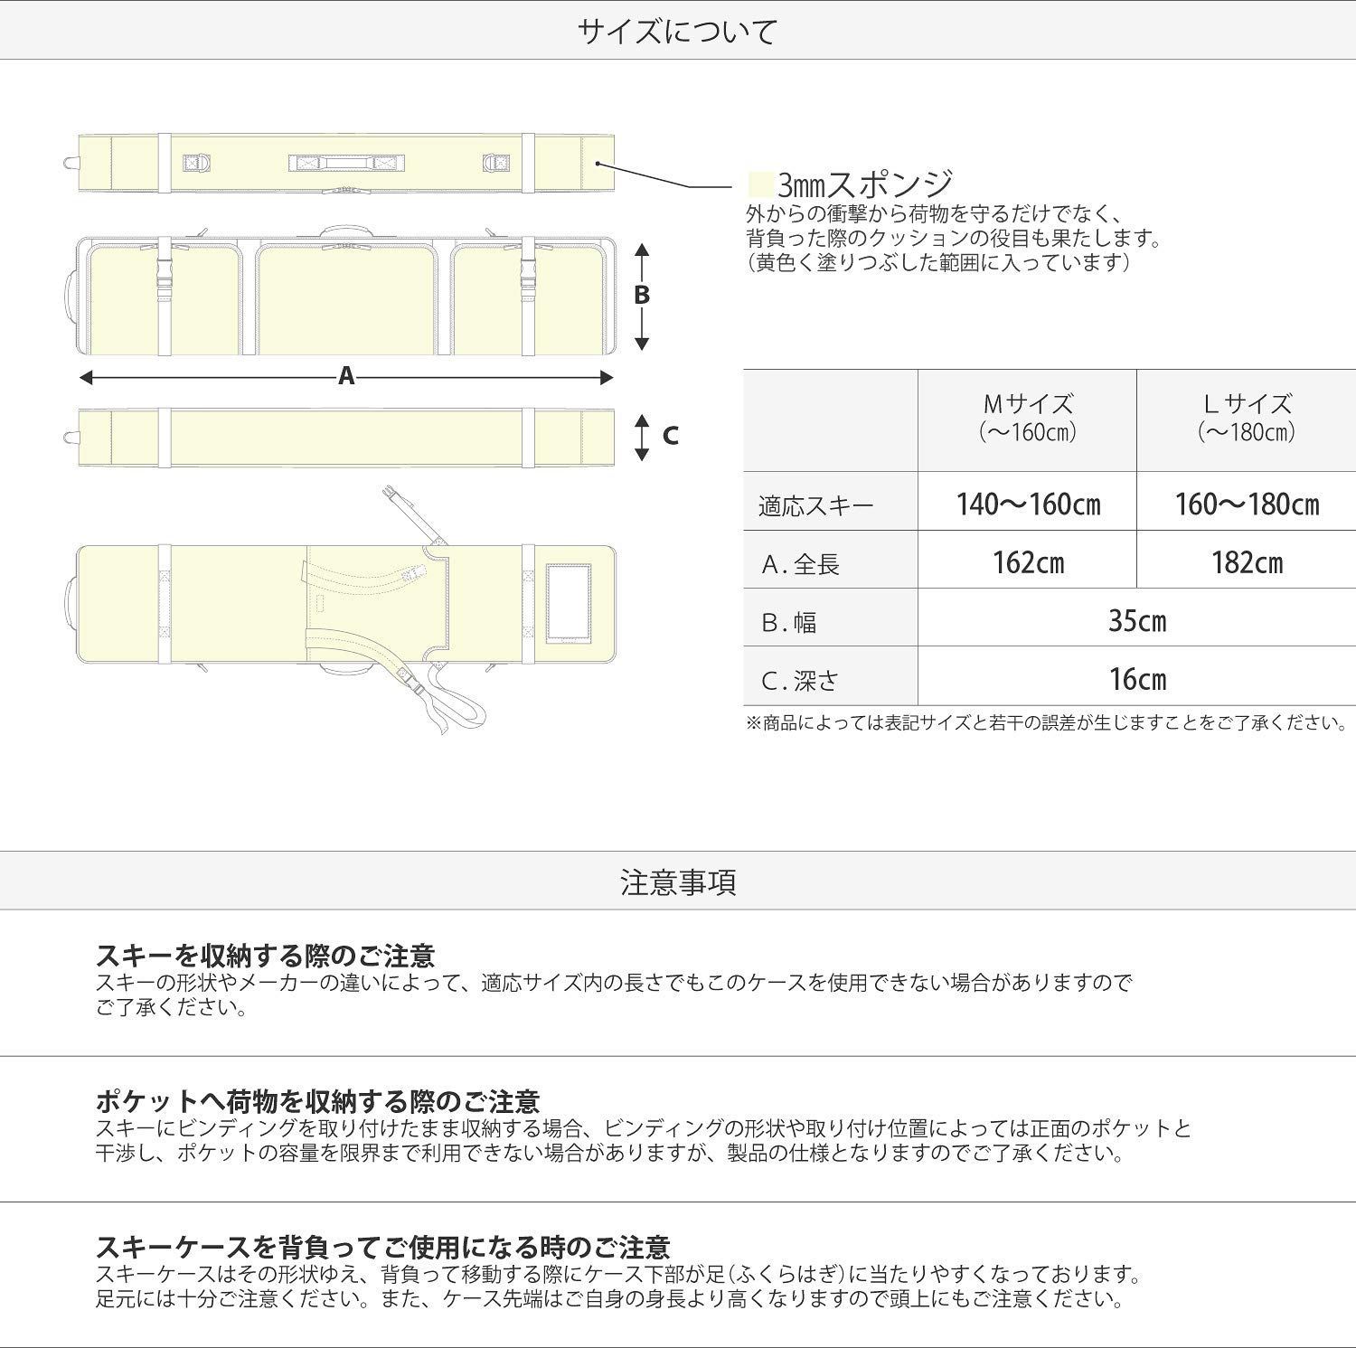1356x1348 pixels.
Task: Click the letter B width dimension label
Action: click(x=641, y=295)
